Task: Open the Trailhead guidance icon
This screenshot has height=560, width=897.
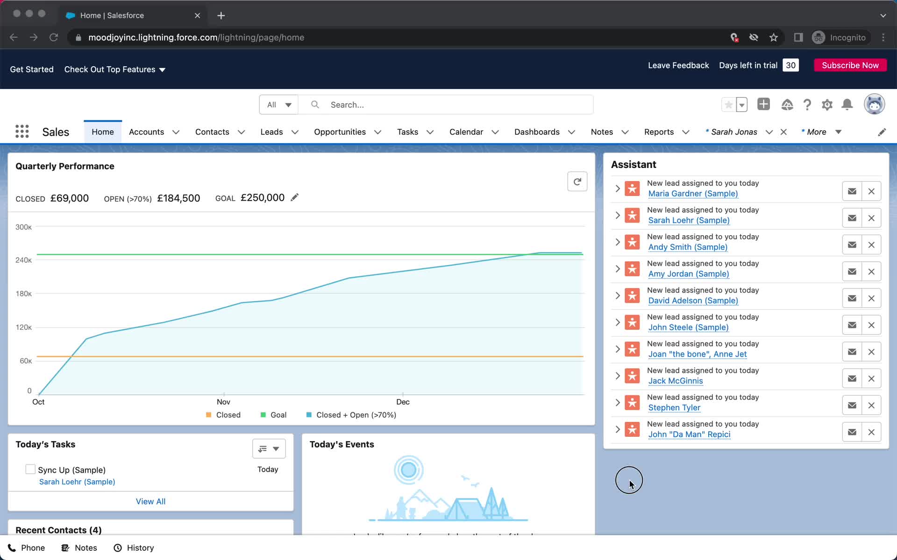Action: point(787,105)
